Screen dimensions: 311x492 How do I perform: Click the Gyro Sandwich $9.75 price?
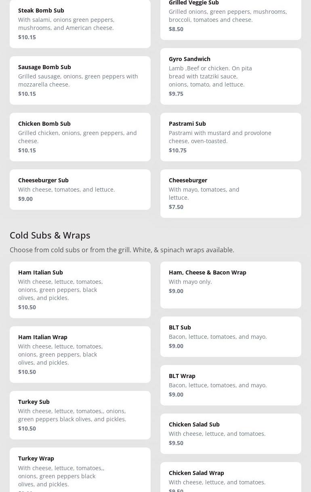pyautogui.click(x=176, y=94)
